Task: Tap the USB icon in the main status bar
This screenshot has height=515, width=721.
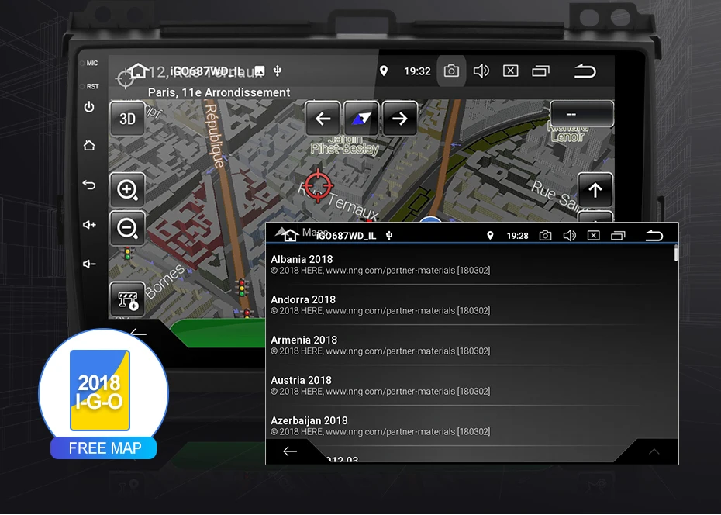Action: [x=278, y=71]
